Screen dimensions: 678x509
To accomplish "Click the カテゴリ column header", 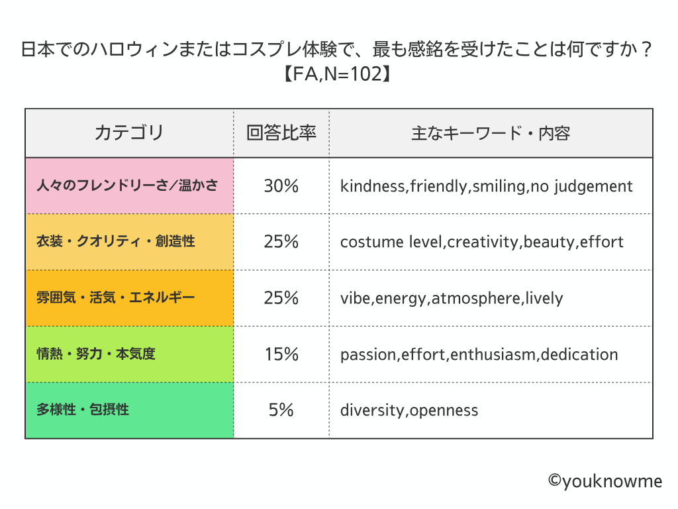I will click(129, 133).
